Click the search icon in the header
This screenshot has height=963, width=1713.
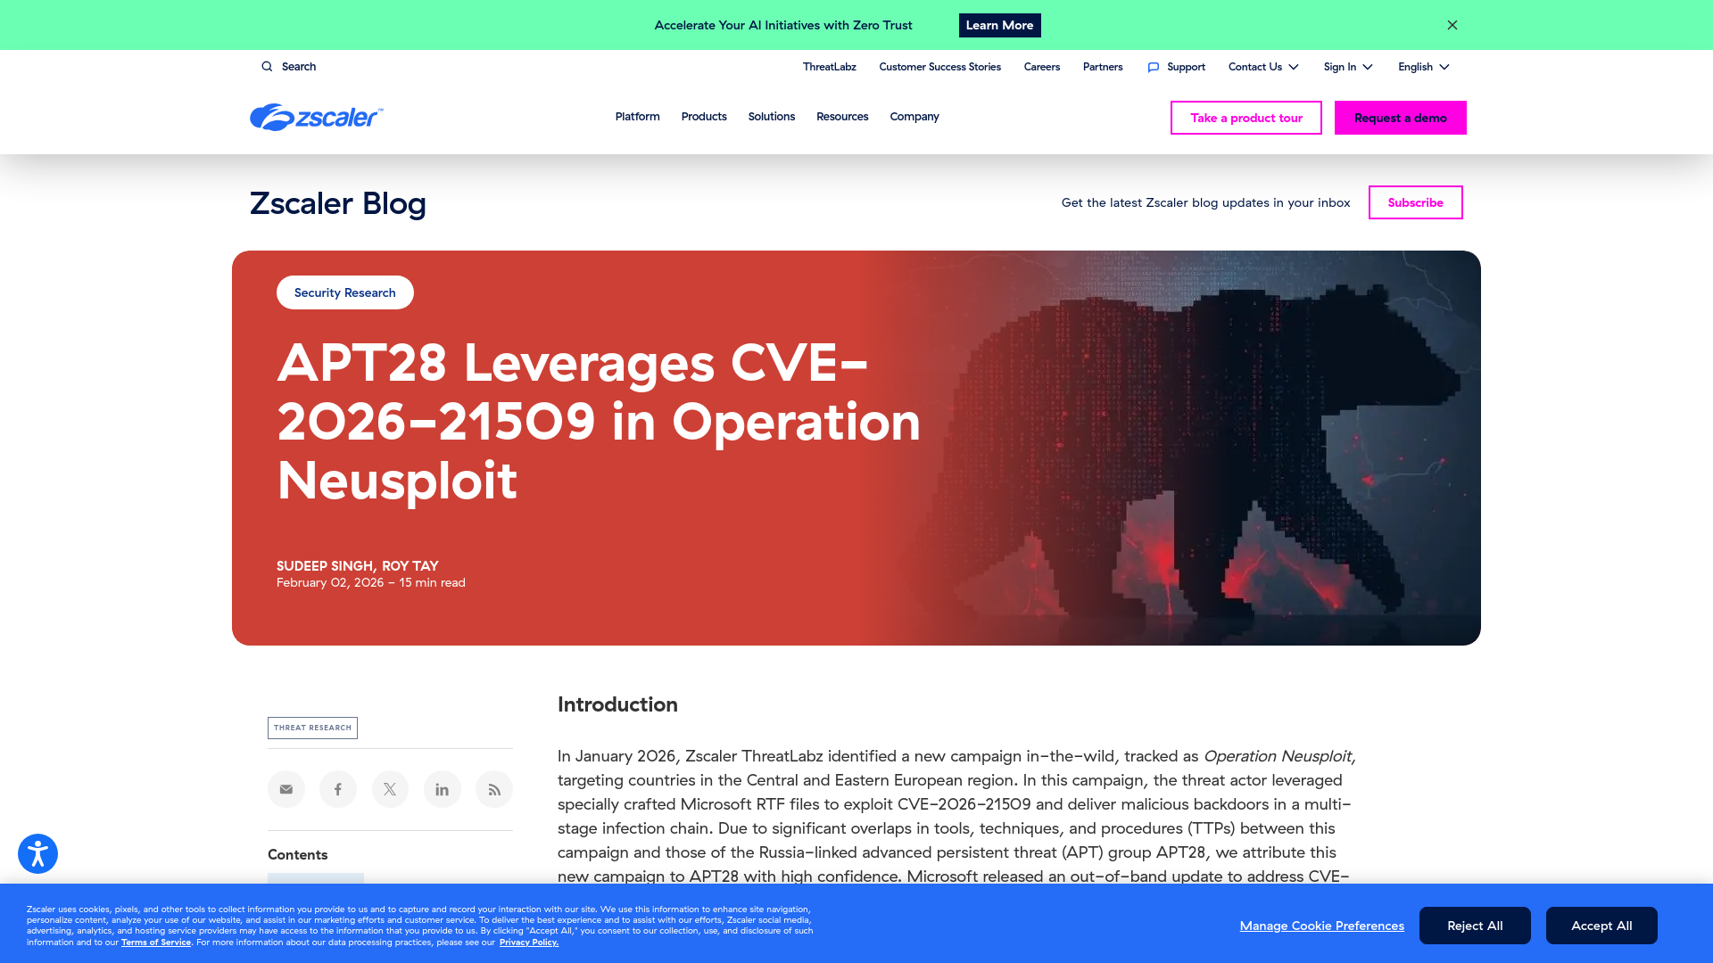pyautogui.click(x=267, y=66)
